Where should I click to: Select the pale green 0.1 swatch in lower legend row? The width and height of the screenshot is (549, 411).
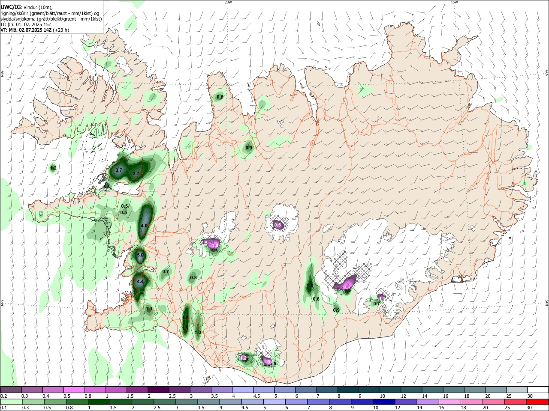click(x=11, y=402)
